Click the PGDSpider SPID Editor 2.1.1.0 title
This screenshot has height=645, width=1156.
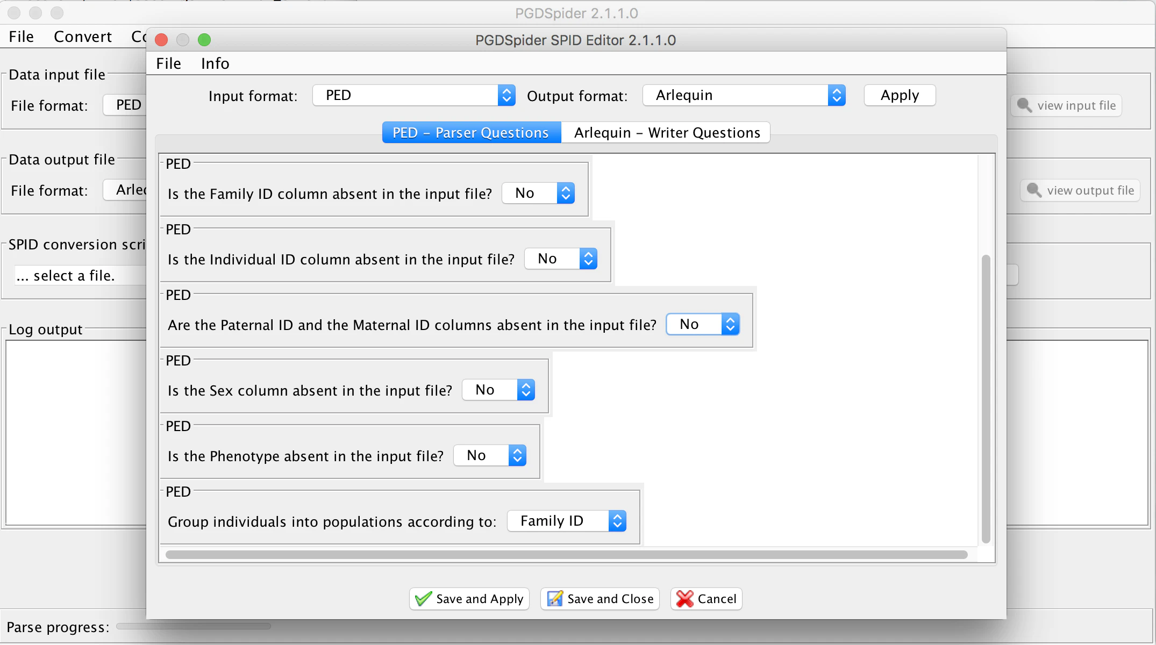[x=575, y=40]
